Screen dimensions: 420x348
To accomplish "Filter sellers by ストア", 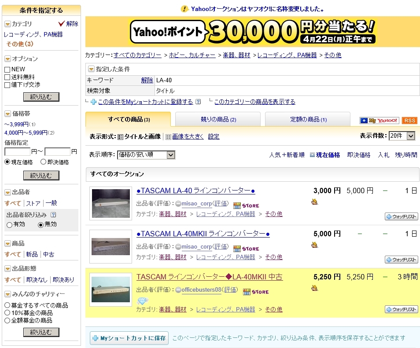I will (x=33, y=203).
